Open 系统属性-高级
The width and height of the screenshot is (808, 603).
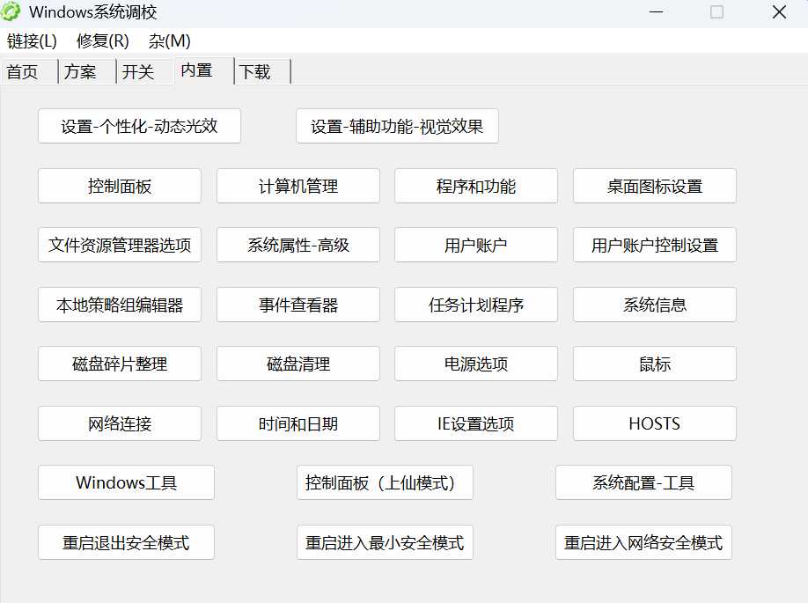[x=298, y=245]
